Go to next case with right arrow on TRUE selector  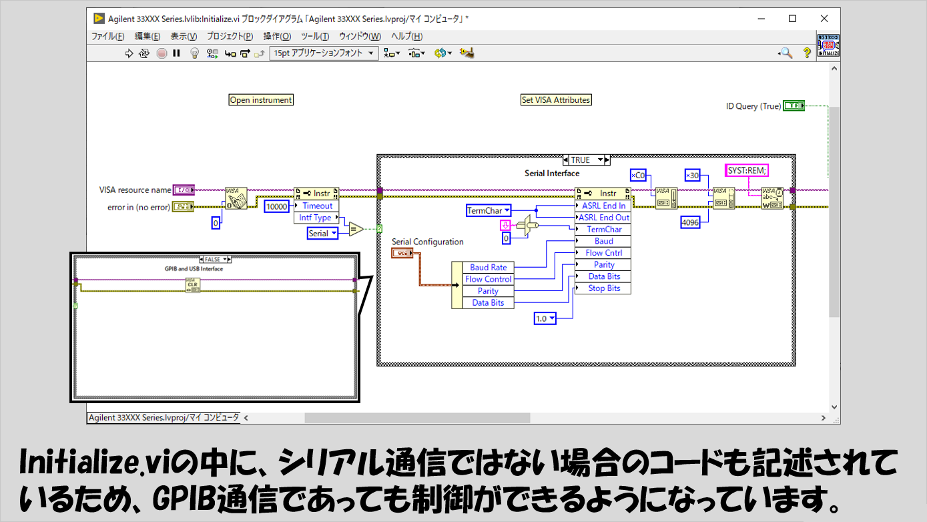click(x=607, y=160)
